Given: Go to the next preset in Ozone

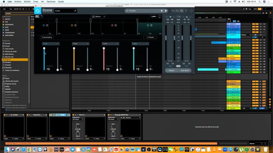Looking at the screenshot, I should click(166, 11).
